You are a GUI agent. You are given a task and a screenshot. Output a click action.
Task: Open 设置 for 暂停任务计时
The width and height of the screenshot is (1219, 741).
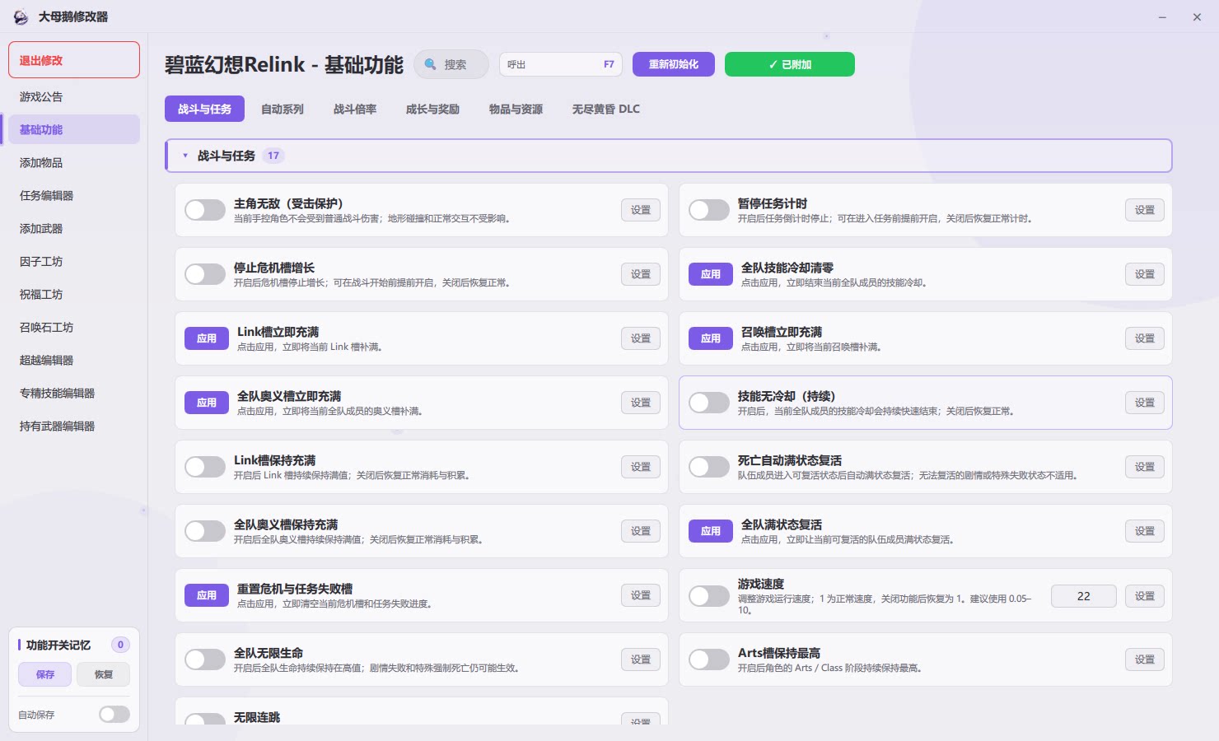pos(1145,210)
